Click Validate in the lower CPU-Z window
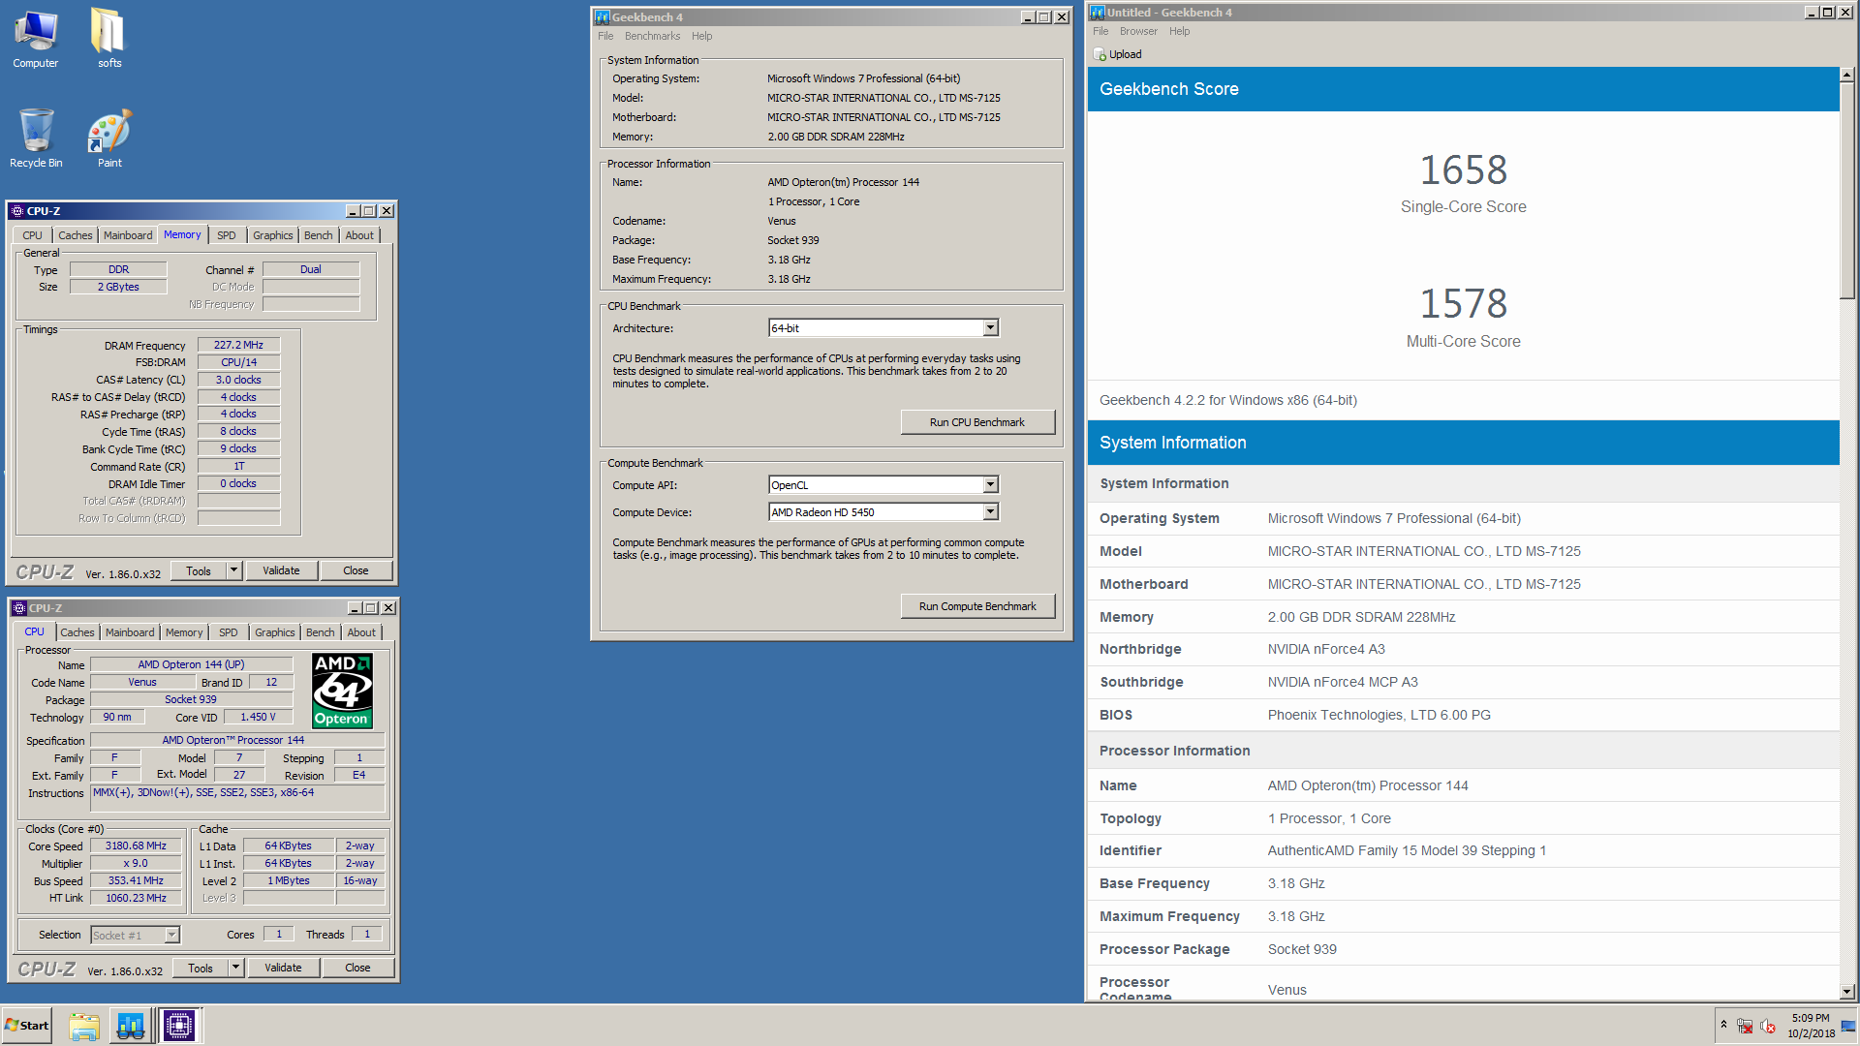 (283, 968)
